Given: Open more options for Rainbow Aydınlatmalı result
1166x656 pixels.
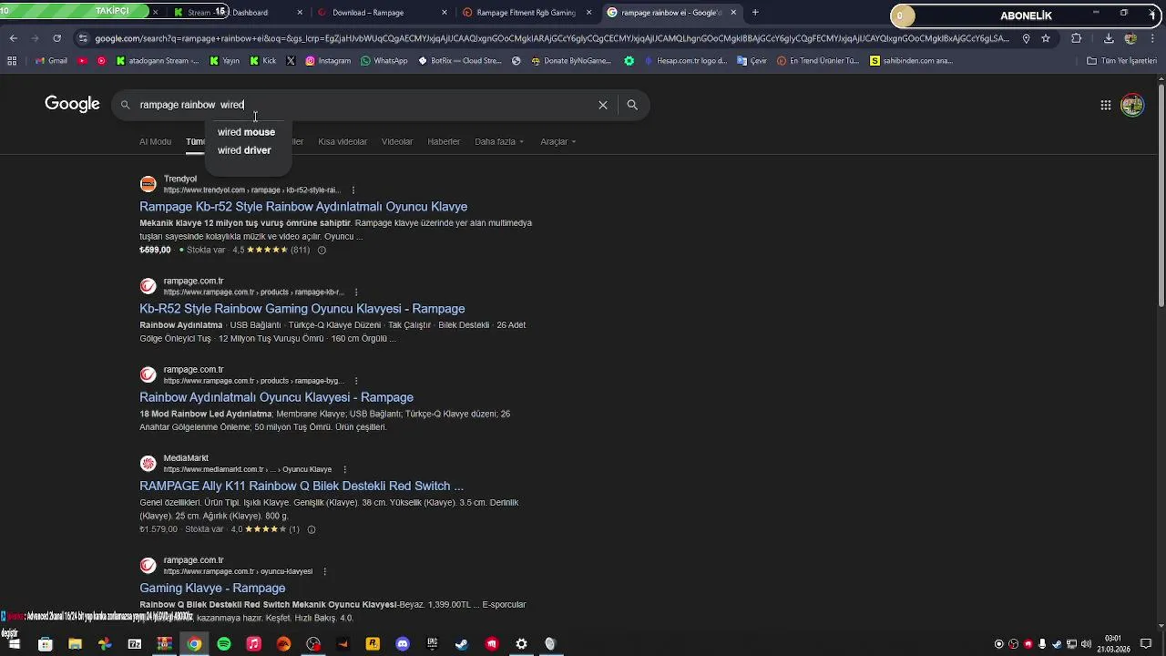Looking at the screenshot, I should (x=356, y=381).
